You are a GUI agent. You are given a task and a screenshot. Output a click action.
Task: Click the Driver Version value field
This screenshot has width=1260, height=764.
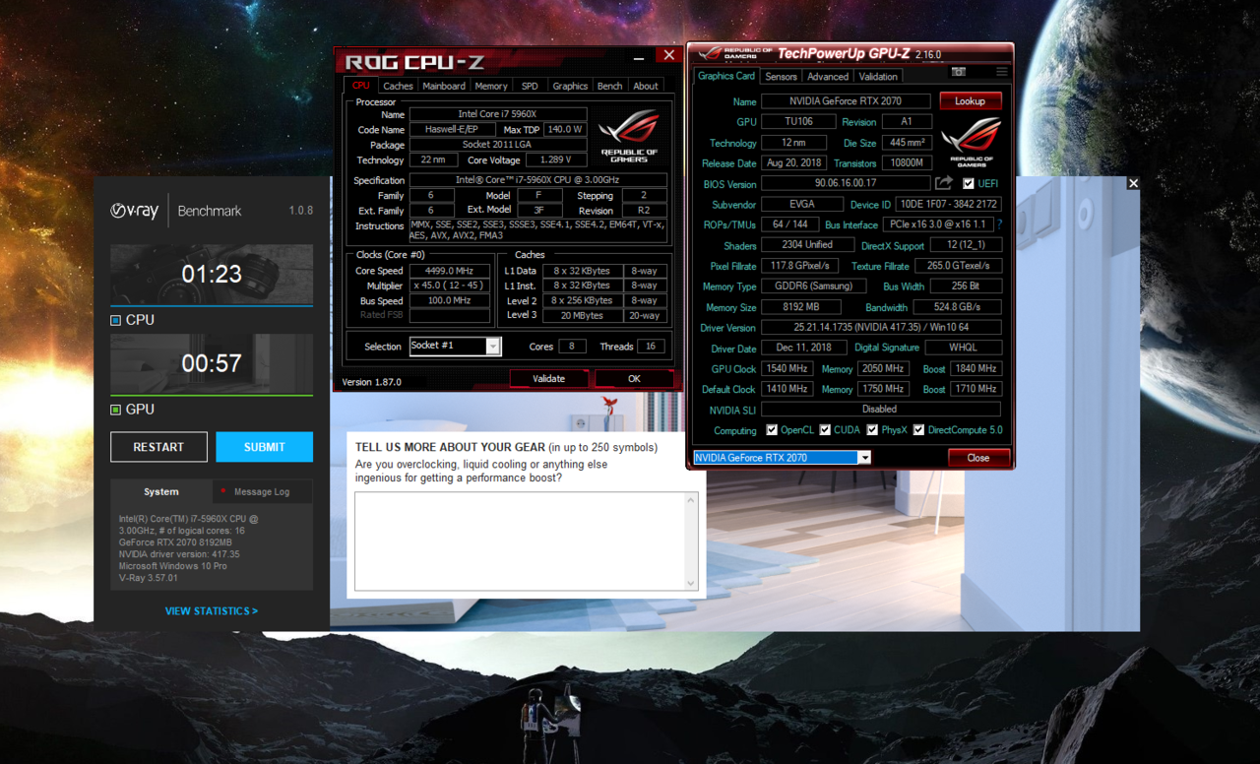pos(881,327)
